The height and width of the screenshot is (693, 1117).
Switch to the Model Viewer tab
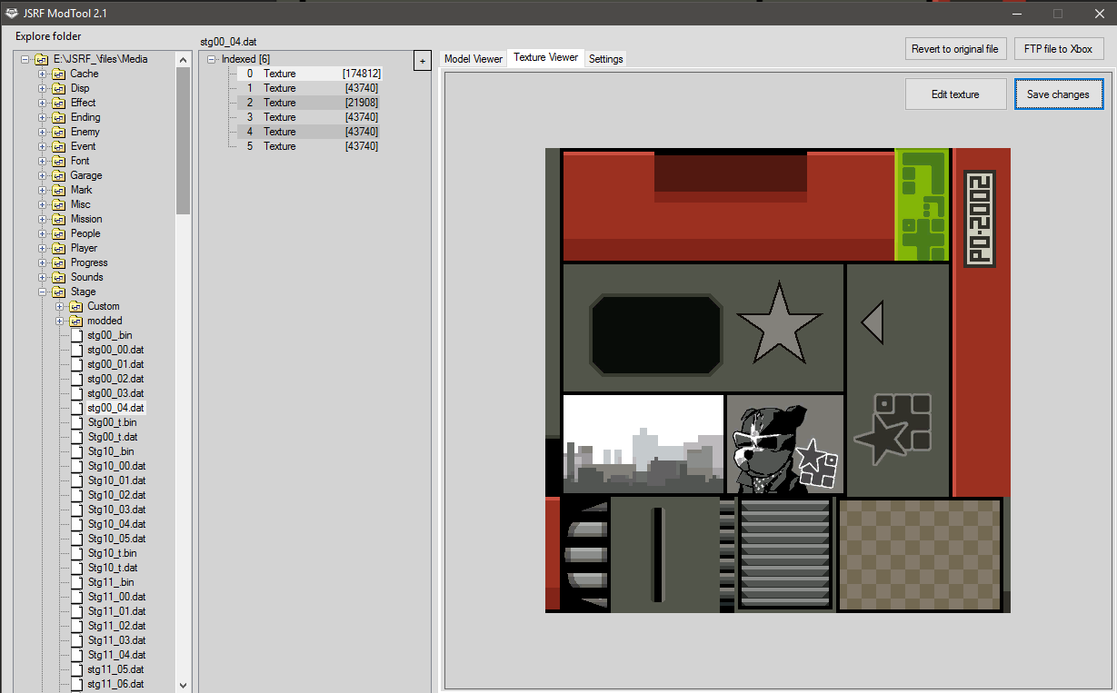coord(473,56)
